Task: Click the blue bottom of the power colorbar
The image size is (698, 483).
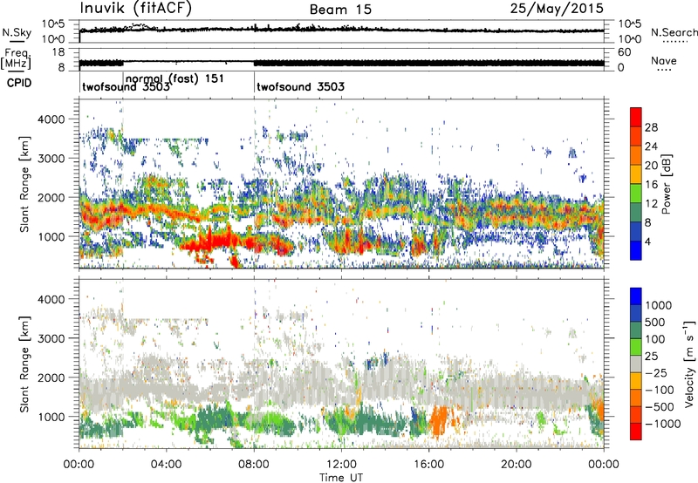Action: [636, 250]
